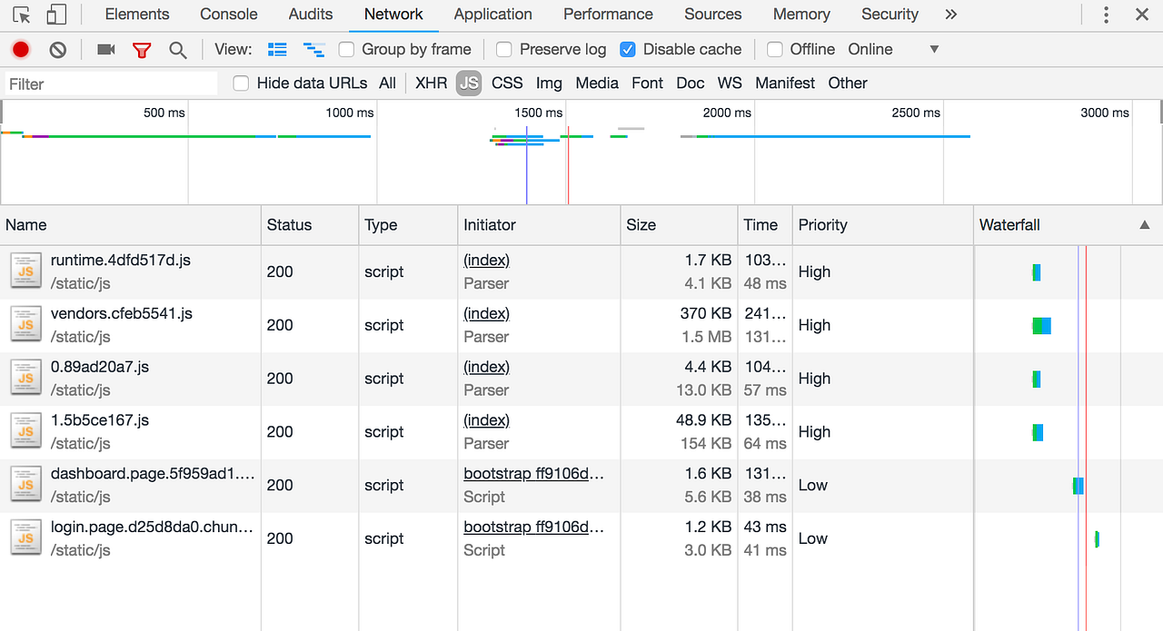Switch to the Console tab
This screenshot has height=631, width=1163.
click(x=228, y=15)
